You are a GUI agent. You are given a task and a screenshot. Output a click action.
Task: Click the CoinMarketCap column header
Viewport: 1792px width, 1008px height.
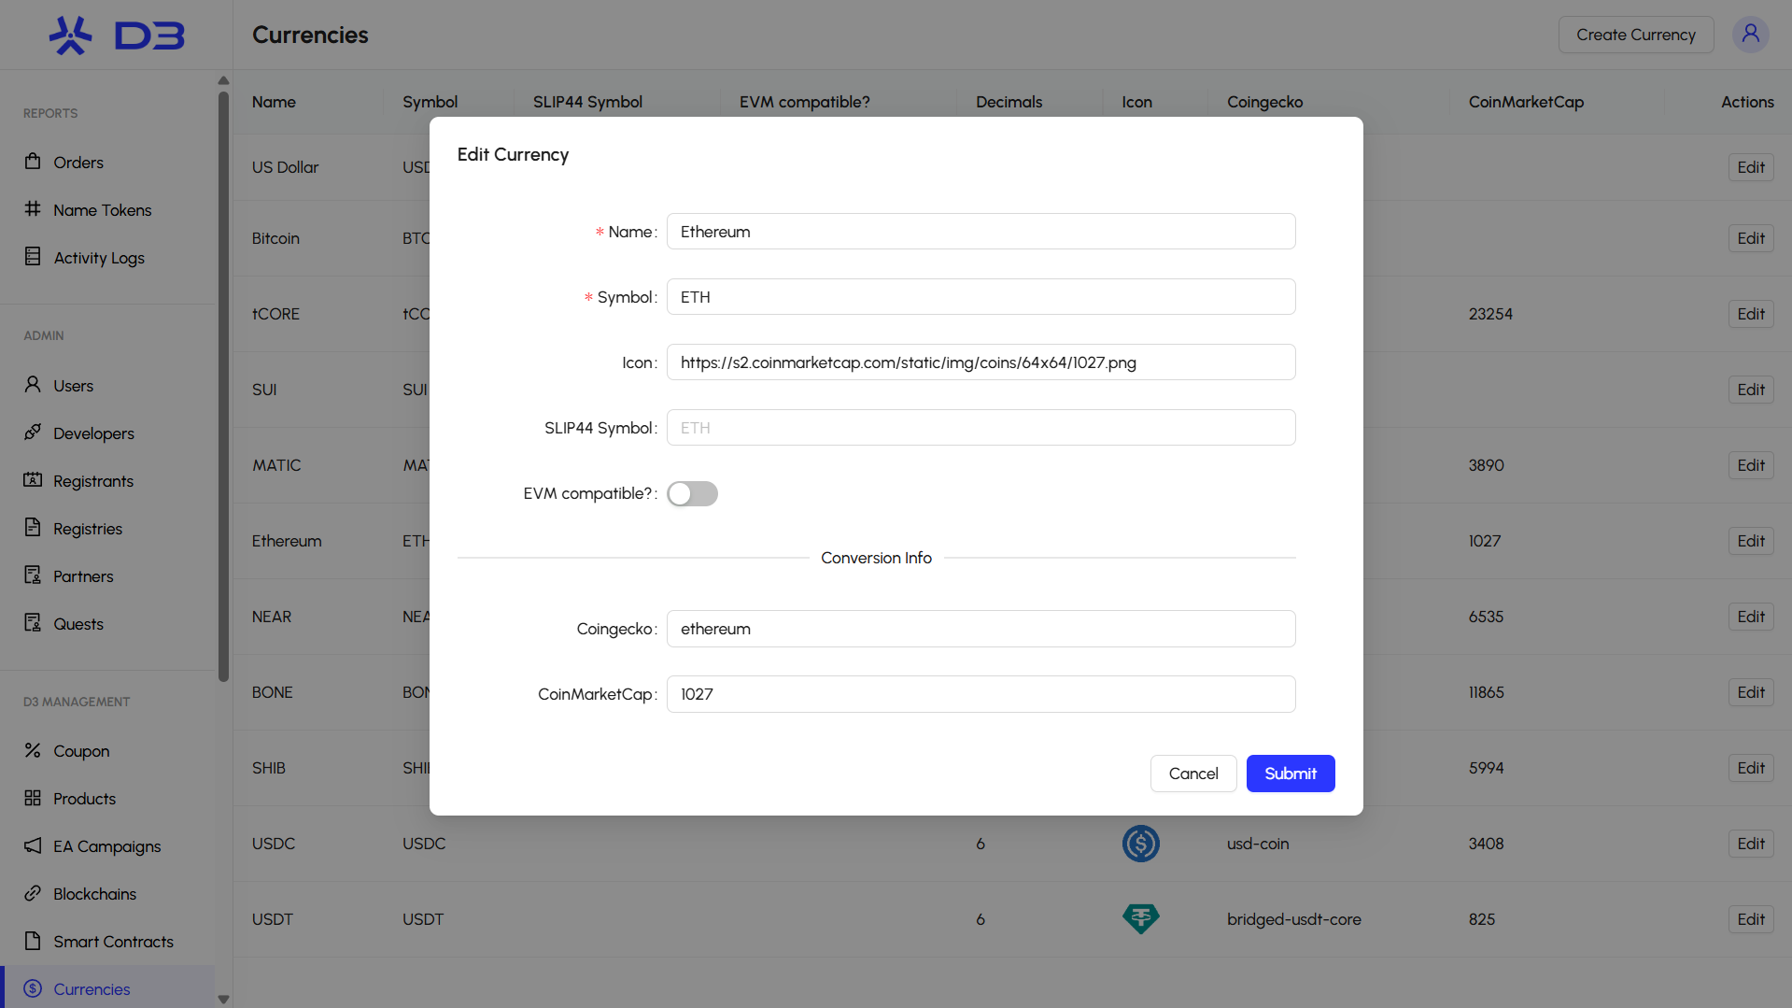tap(1526, 102)
